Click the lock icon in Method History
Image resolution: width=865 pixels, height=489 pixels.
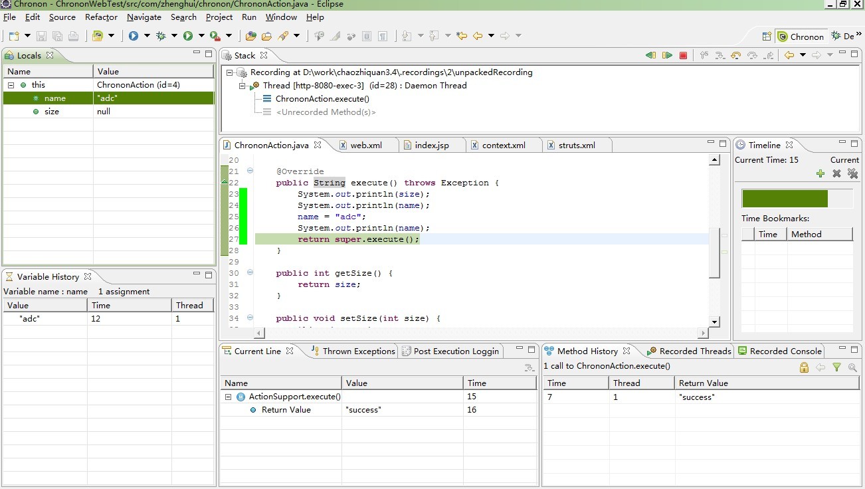804,367
